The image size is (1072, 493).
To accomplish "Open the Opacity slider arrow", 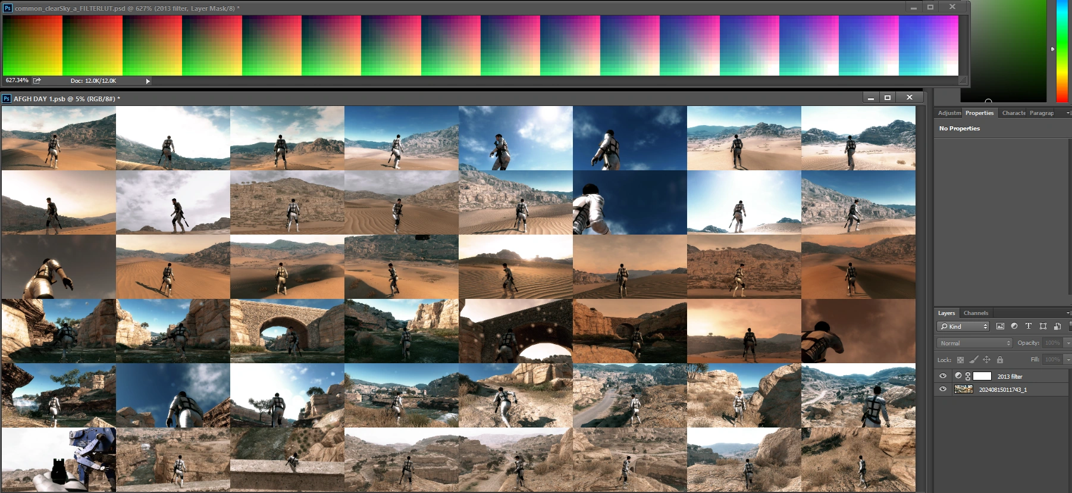I will (1067, 343).
